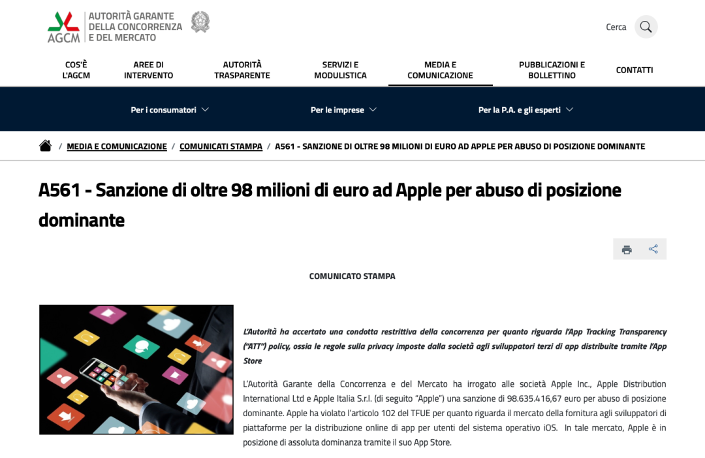Click the italic summary paragraph about ATT policy
The width and height of the screenshot is (705, 458).
click(454, 346)
